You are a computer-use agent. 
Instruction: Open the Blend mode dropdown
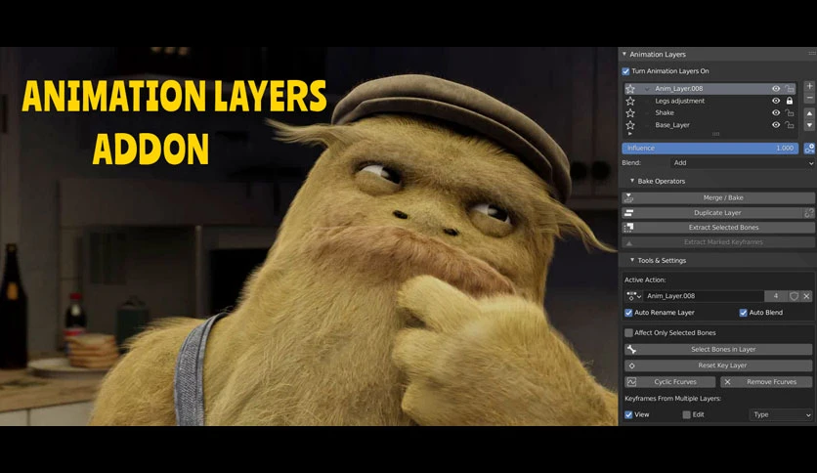click(x=743, y=163)
